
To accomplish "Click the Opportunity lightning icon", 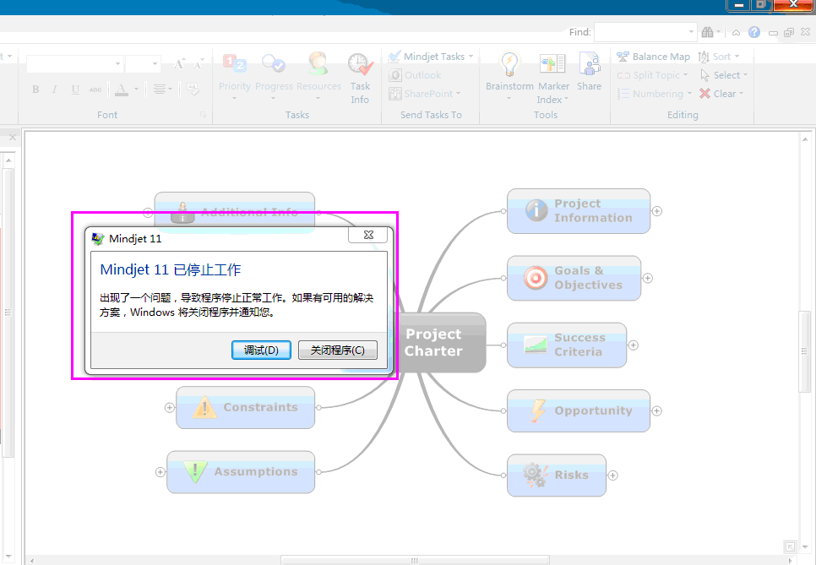I will pyautogui.click(x=537, y=410).
